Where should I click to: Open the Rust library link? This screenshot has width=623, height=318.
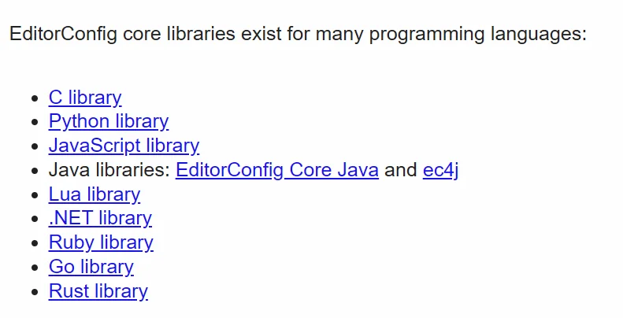(x=98, y=291)
